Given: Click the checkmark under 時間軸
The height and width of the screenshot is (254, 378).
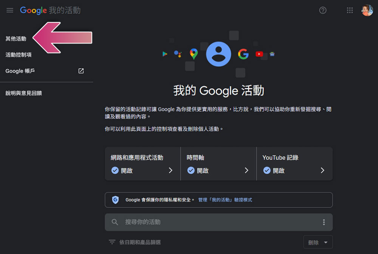Looking at the screenshot, I should pyautogui.click(x=191, y=170).
